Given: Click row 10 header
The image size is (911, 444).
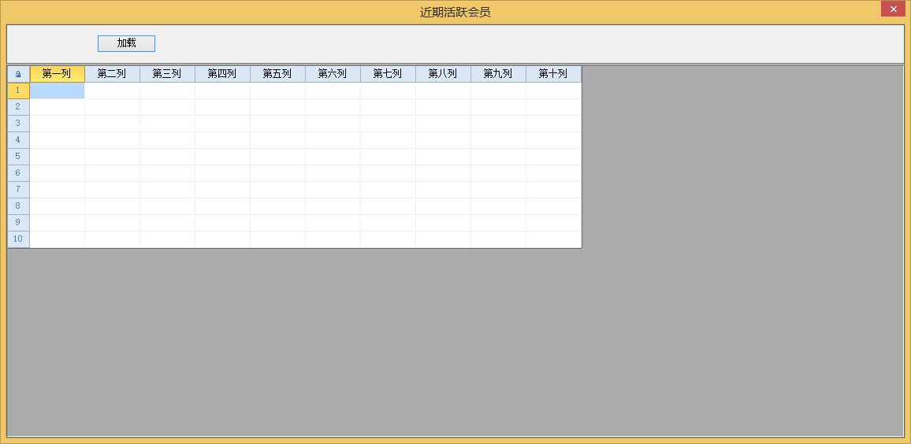Looking at the screenshot, I should point(18,239).
